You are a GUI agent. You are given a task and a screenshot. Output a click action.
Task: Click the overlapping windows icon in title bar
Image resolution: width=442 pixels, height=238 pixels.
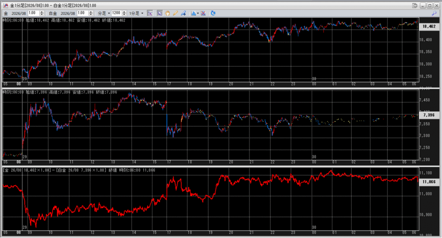[x=415, y=5]
